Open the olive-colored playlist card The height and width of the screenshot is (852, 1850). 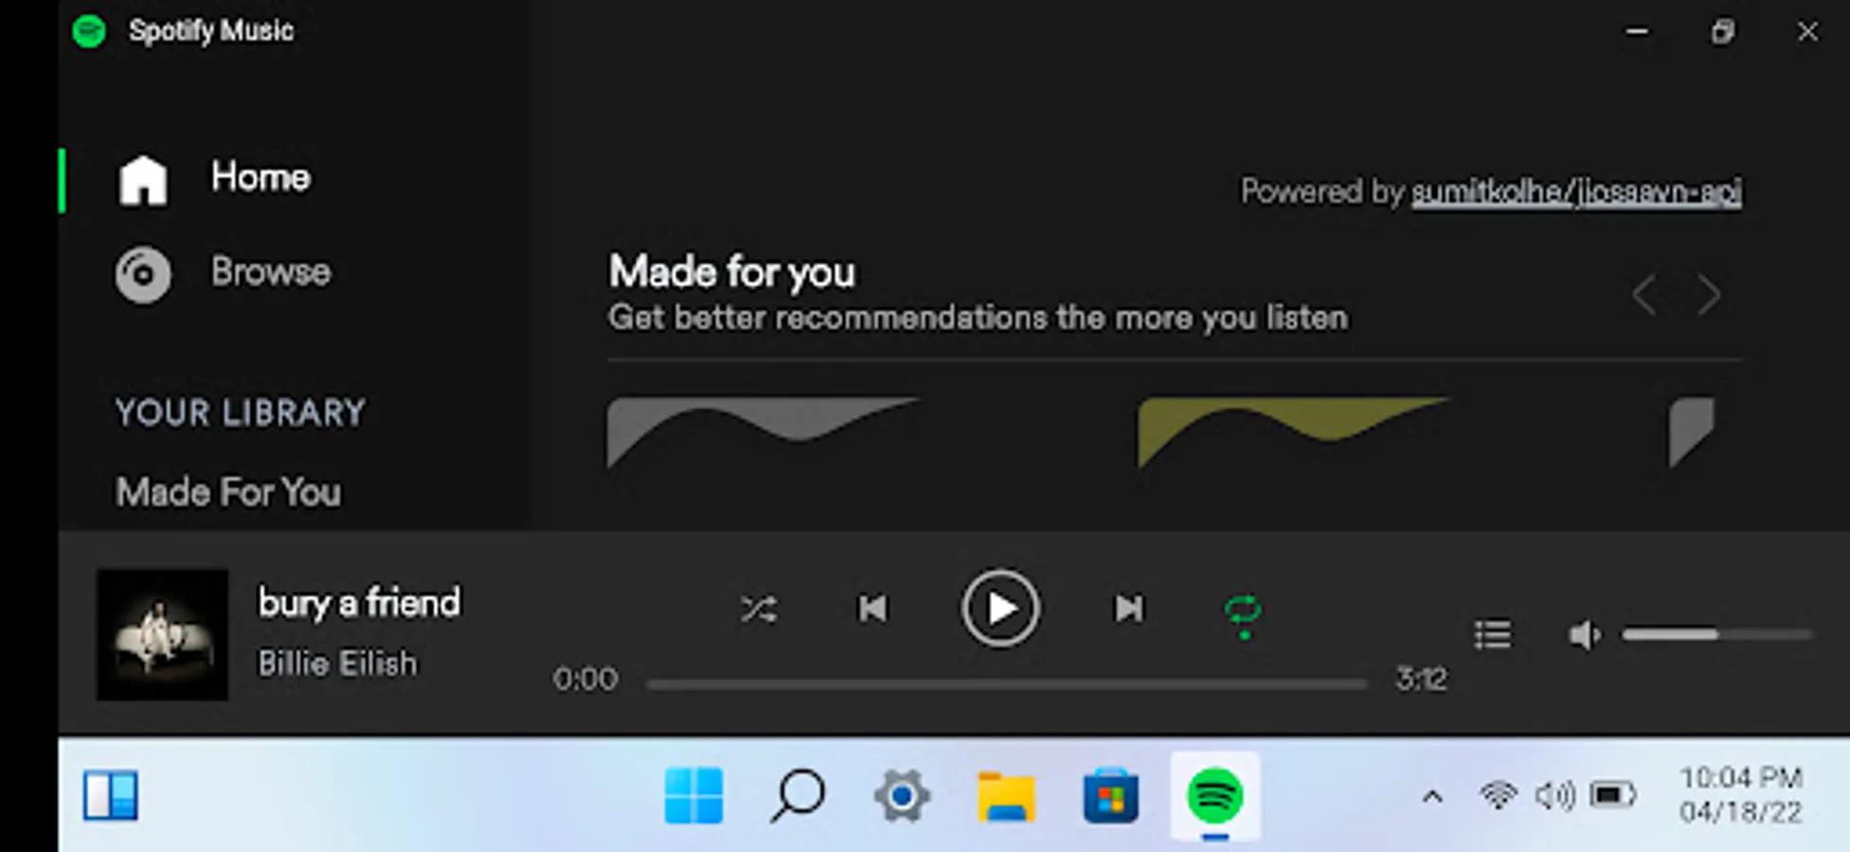pyautogui.click(x=1294, y=433)
